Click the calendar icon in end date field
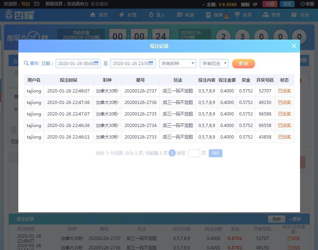The height and width of the screenshot is (250, 318). point(151,63)
